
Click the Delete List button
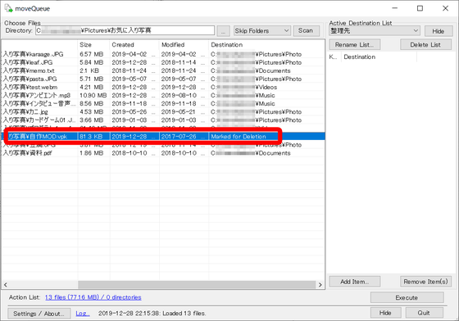(x=425, y=45)
